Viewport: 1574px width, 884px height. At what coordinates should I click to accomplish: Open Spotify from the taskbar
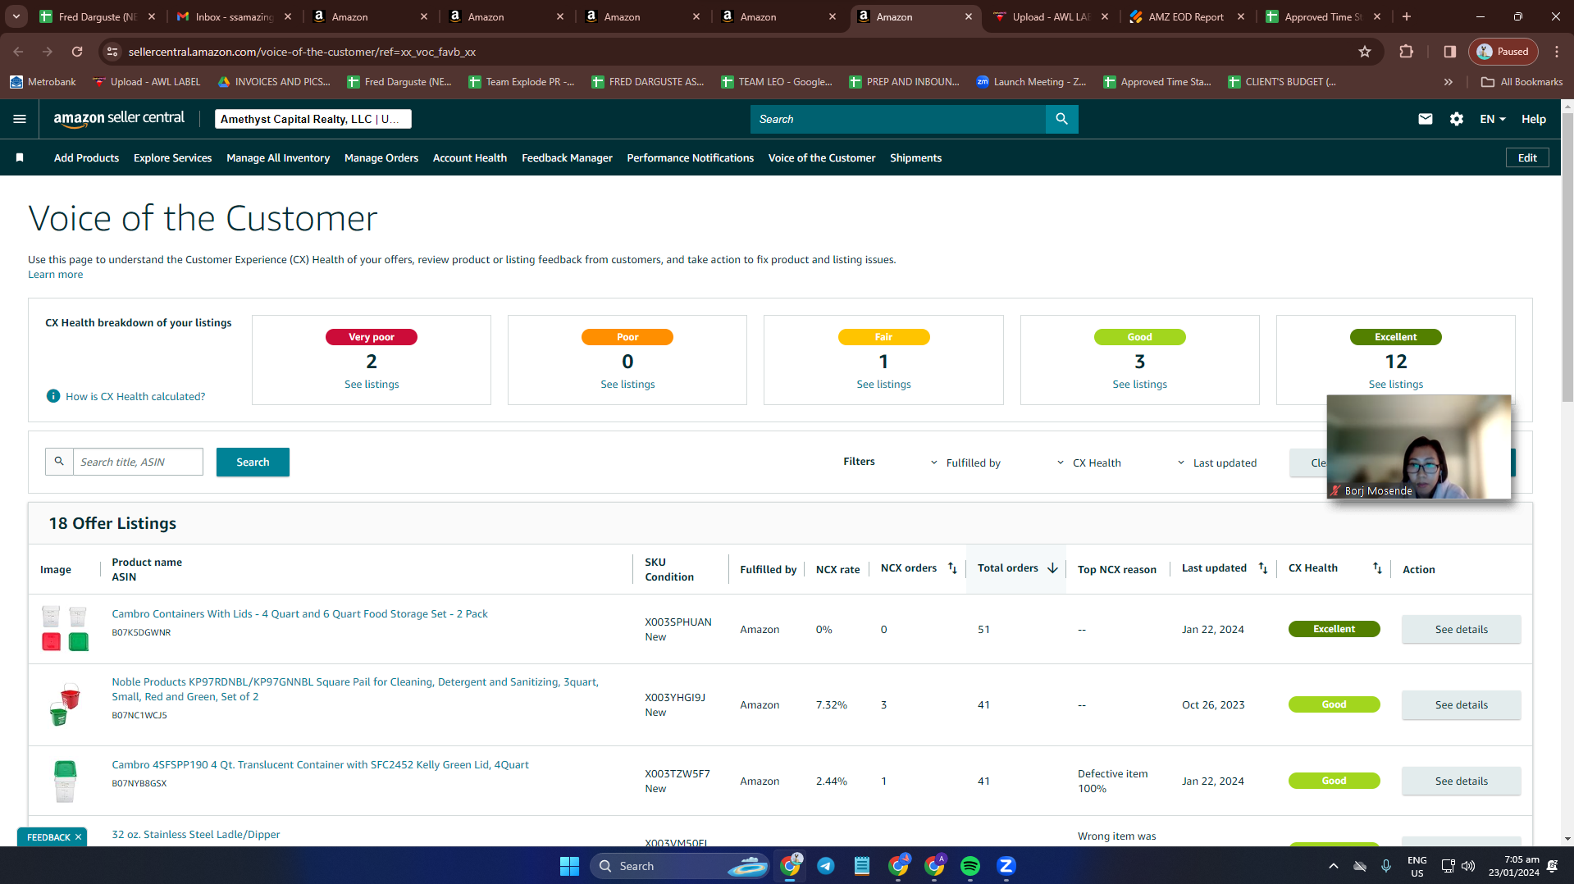coord(970,866)
